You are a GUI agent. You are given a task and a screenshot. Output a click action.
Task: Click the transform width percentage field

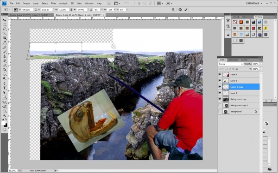63,10
